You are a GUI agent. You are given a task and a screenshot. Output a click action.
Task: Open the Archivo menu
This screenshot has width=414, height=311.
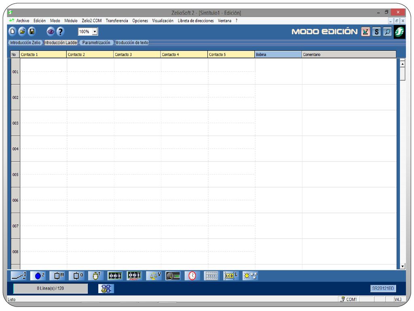[23, 21]
